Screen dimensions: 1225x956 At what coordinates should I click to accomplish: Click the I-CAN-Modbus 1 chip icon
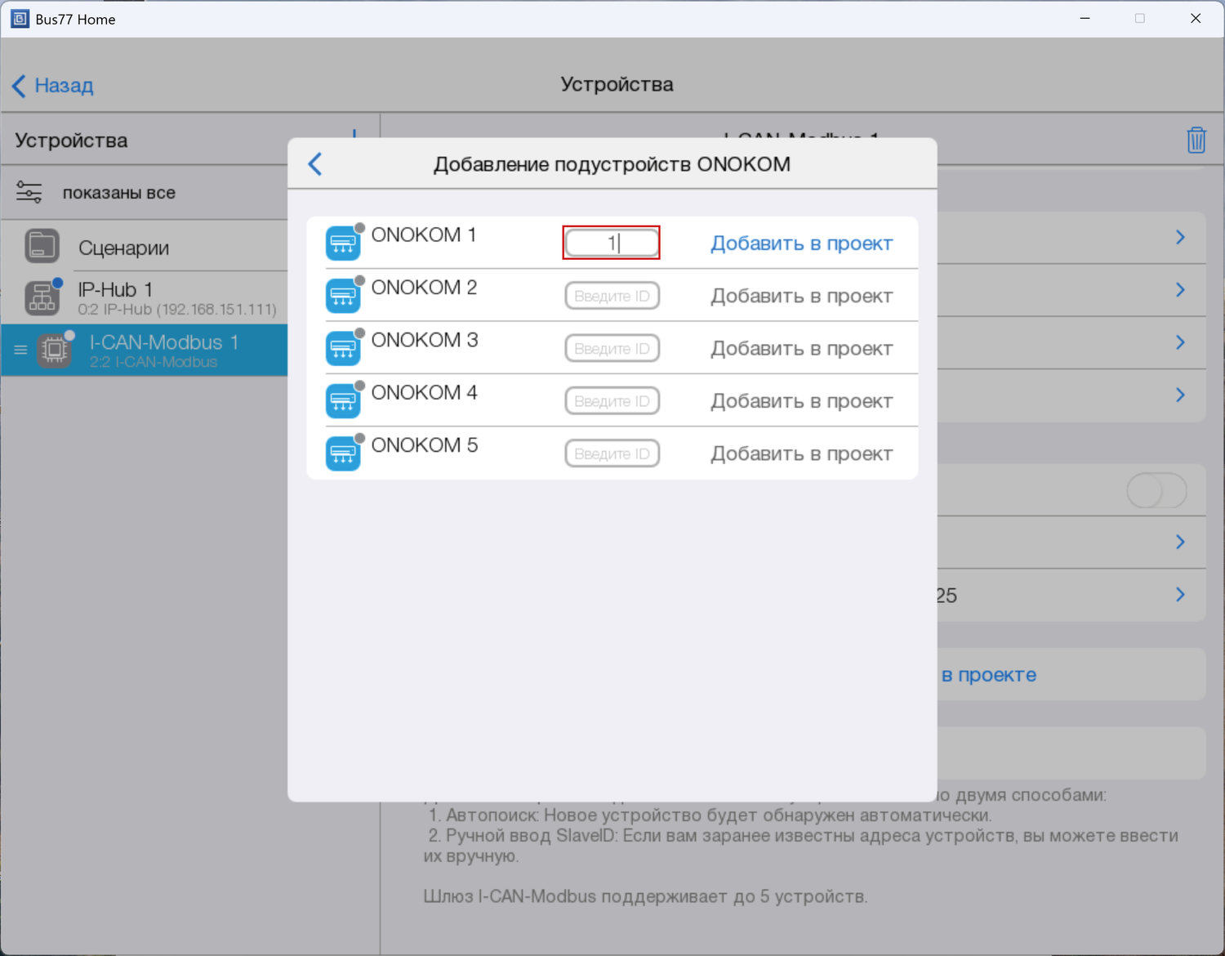click(55, 351)
